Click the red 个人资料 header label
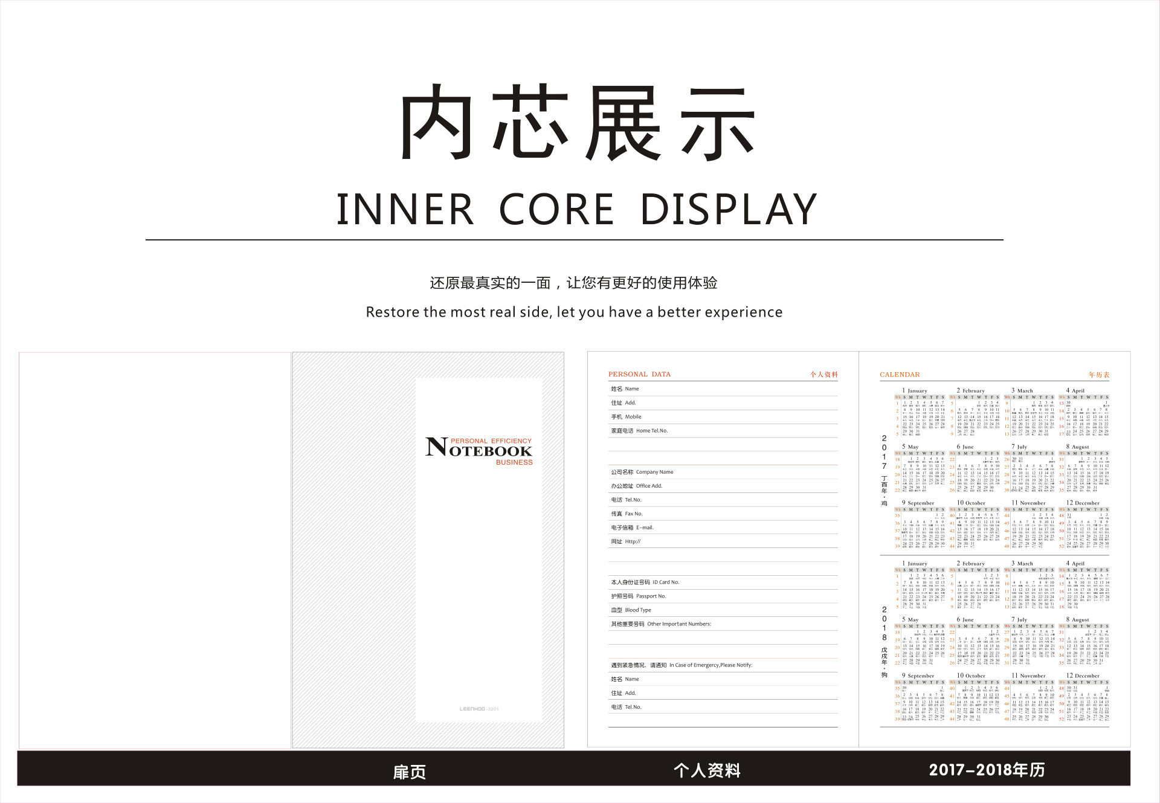Screen dimensions: 1160x803 tap(824, 375)
